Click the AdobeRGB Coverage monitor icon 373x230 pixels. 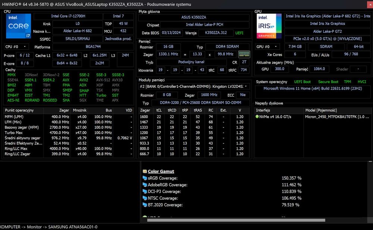[x=145, y=185]
